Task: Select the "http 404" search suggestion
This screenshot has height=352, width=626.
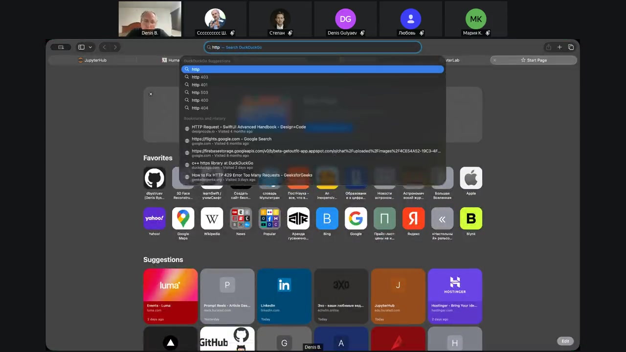Action: point(200,108)
